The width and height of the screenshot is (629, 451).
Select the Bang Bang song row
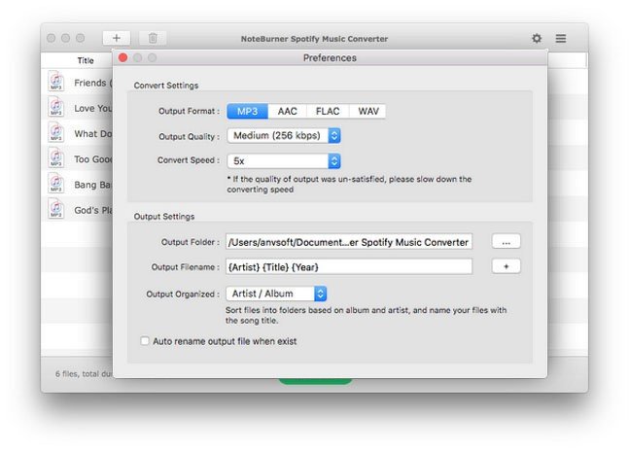point(79,184)
